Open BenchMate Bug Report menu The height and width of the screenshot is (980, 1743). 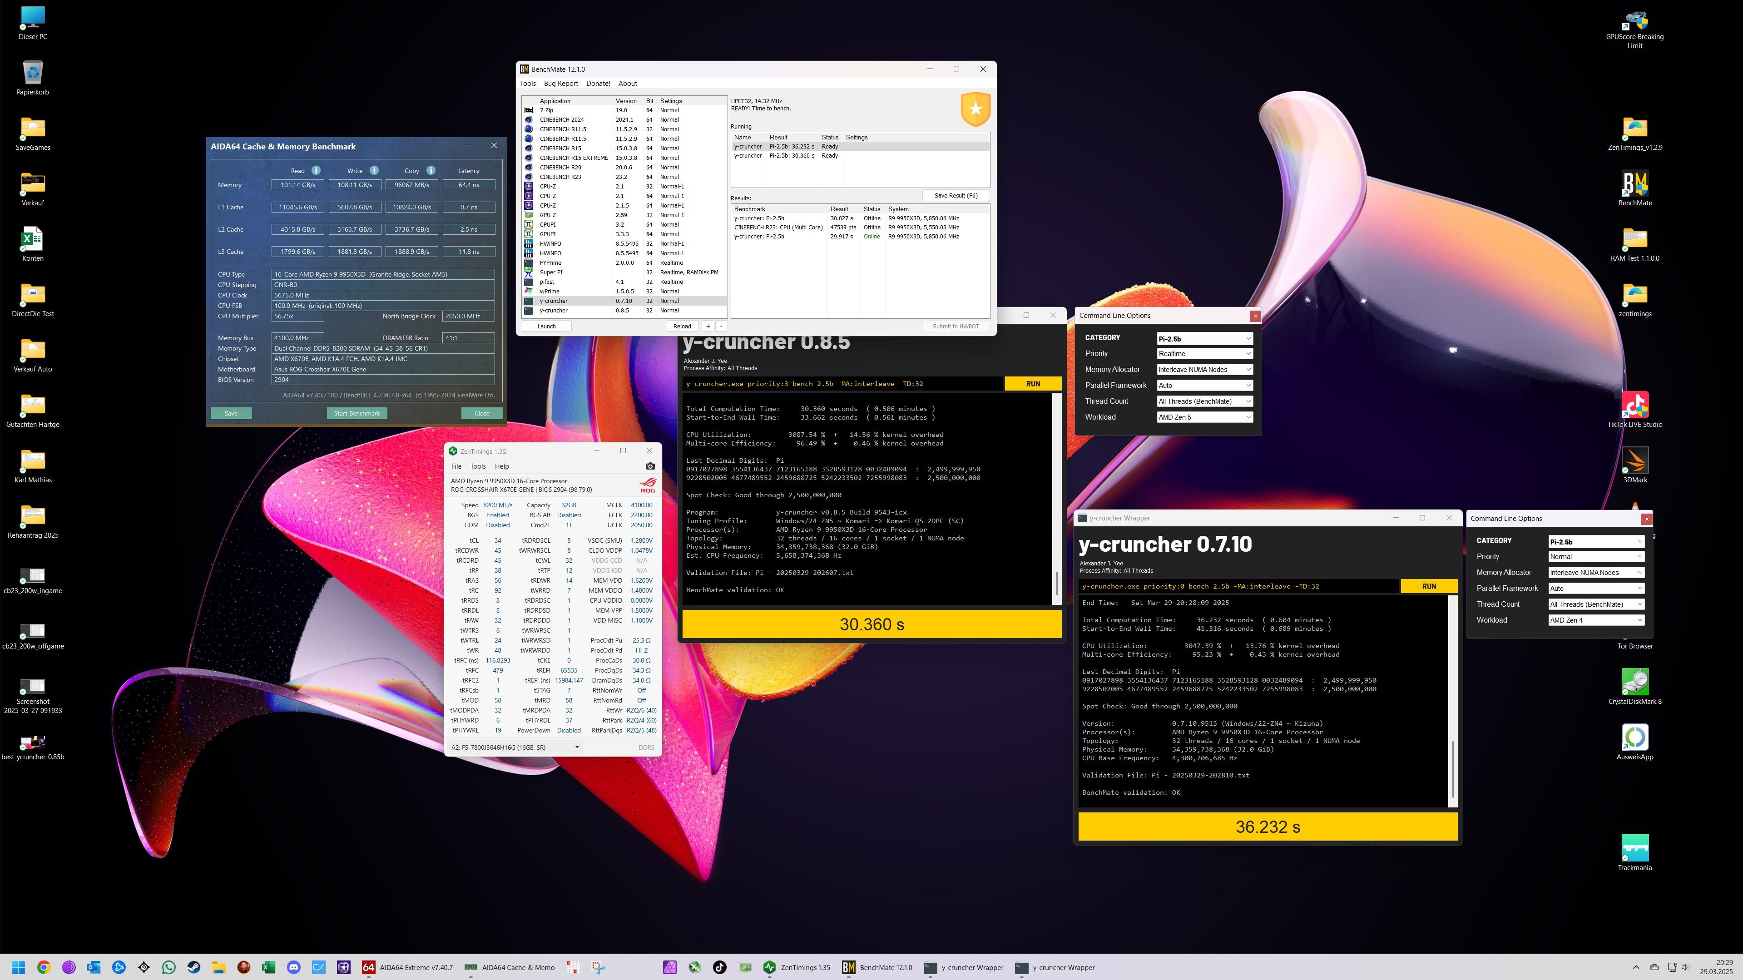click(x=561, y=83)
